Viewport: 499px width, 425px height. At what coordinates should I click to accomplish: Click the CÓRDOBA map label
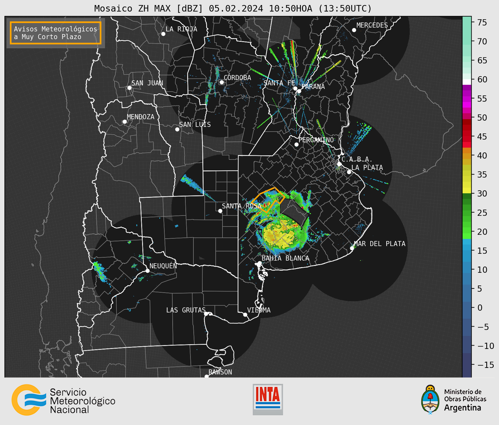[x=237, y=78]
